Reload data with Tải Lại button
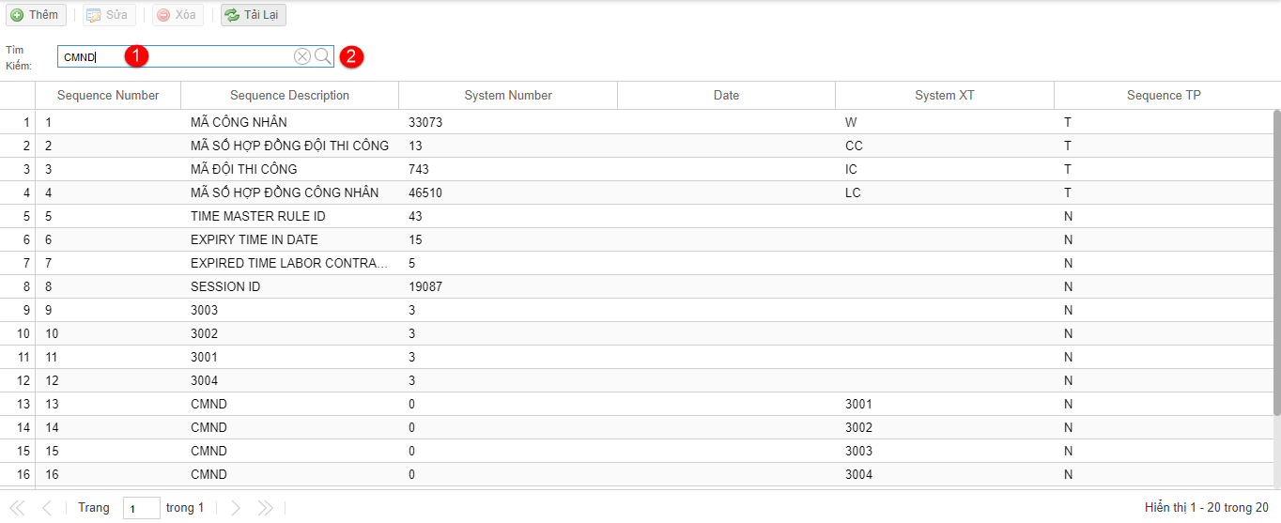 254,15
